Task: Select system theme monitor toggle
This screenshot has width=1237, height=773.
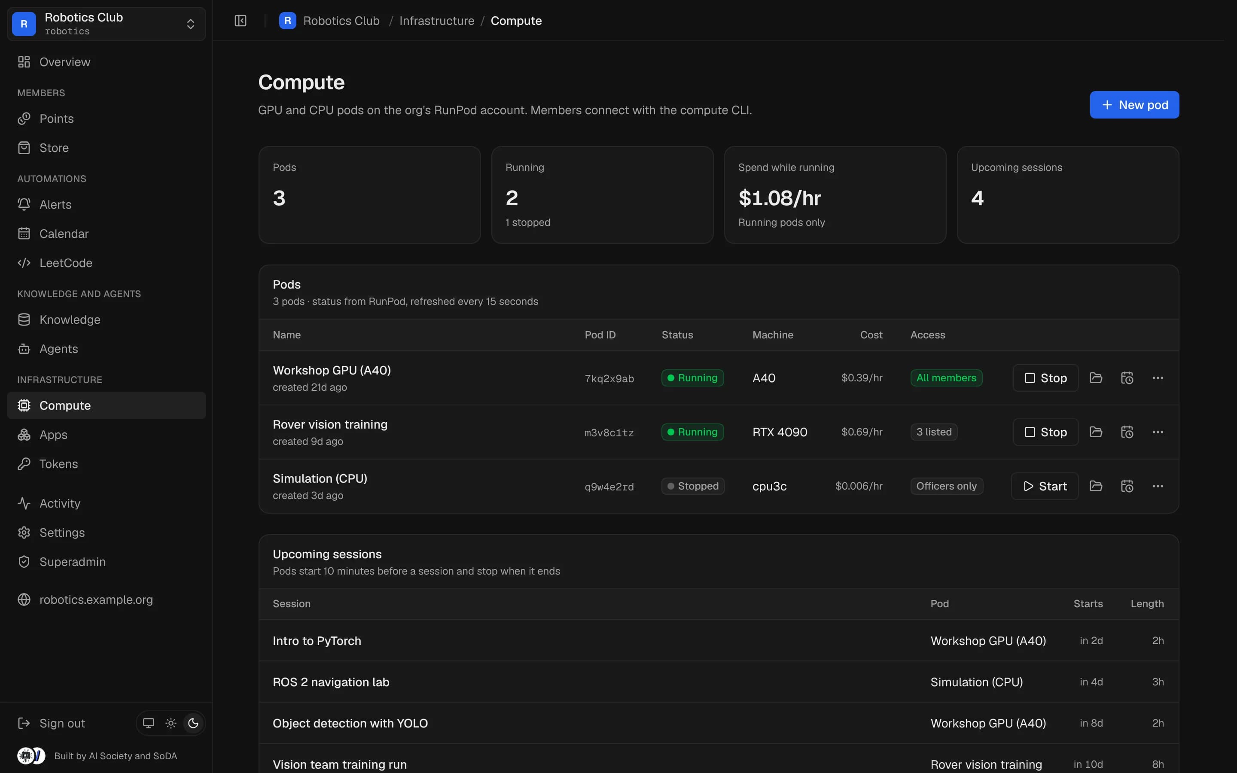Action: pos(148,723)
